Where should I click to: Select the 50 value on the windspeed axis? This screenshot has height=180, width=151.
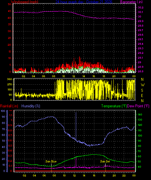[x=9, y=4]
